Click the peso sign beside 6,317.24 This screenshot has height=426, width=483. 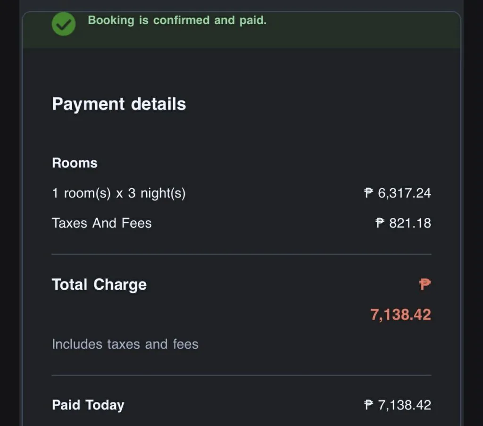[369, 193]
